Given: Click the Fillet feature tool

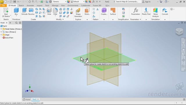Looking at the screenshot, I should pyautogui.click(x=55, y=11).
